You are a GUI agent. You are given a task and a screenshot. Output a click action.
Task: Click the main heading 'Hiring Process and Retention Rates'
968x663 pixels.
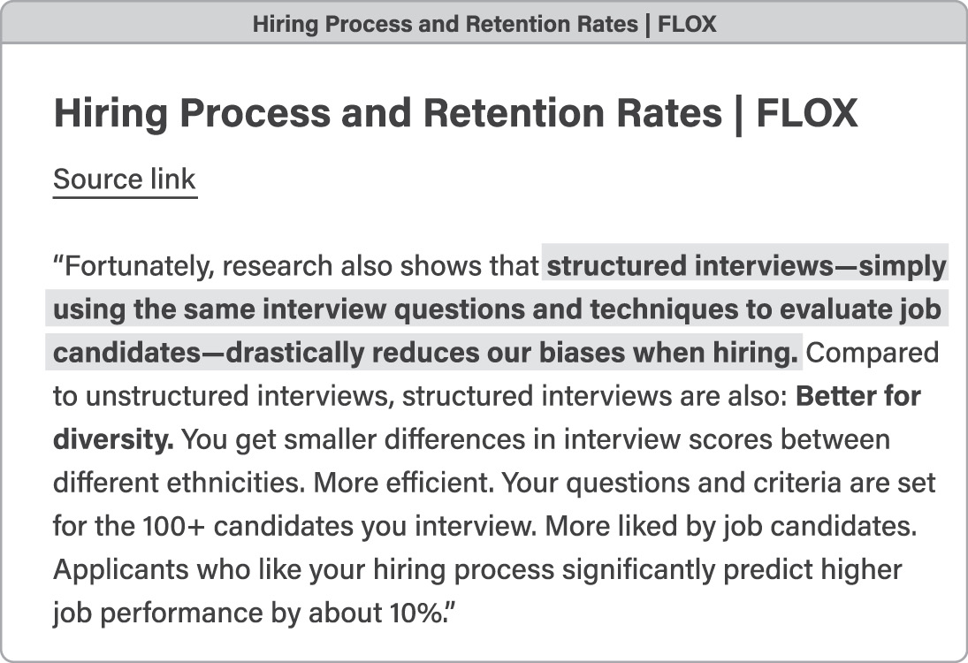tap(387, 114)
